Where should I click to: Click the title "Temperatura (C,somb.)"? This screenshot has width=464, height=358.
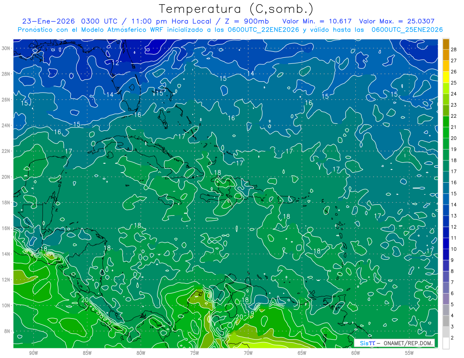click(x=236, y=9)
